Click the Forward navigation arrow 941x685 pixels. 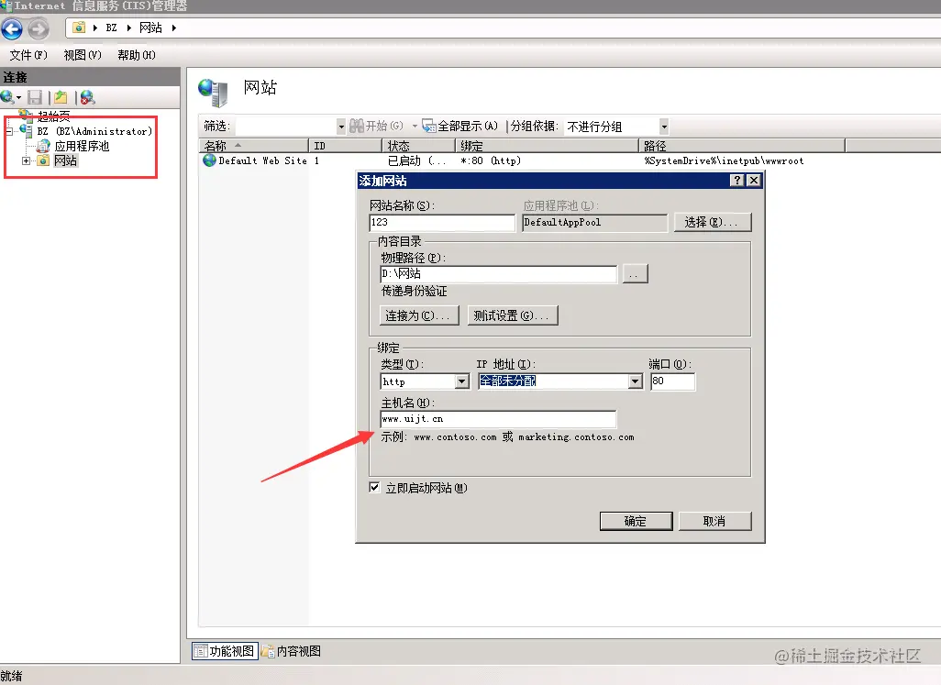point(39,28)
